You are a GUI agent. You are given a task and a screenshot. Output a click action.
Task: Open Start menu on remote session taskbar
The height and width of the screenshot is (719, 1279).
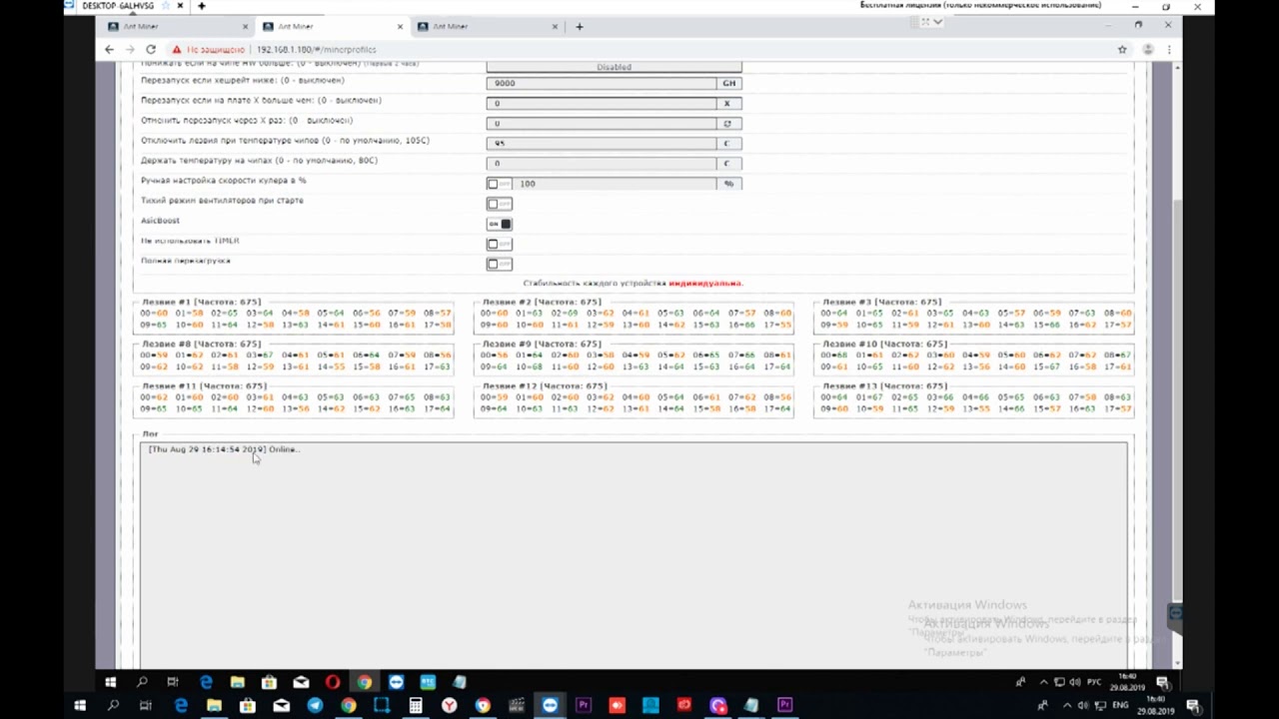[110, 682]
